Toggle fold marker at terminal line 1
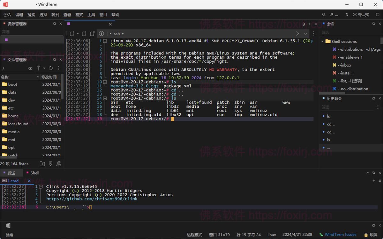383x239 pixels. (105, 41)
